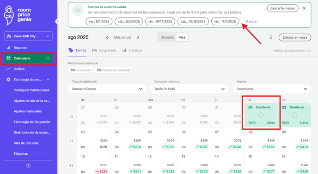
Task: Switch to the Ocupación tab
Action: (x=104, y=51)
